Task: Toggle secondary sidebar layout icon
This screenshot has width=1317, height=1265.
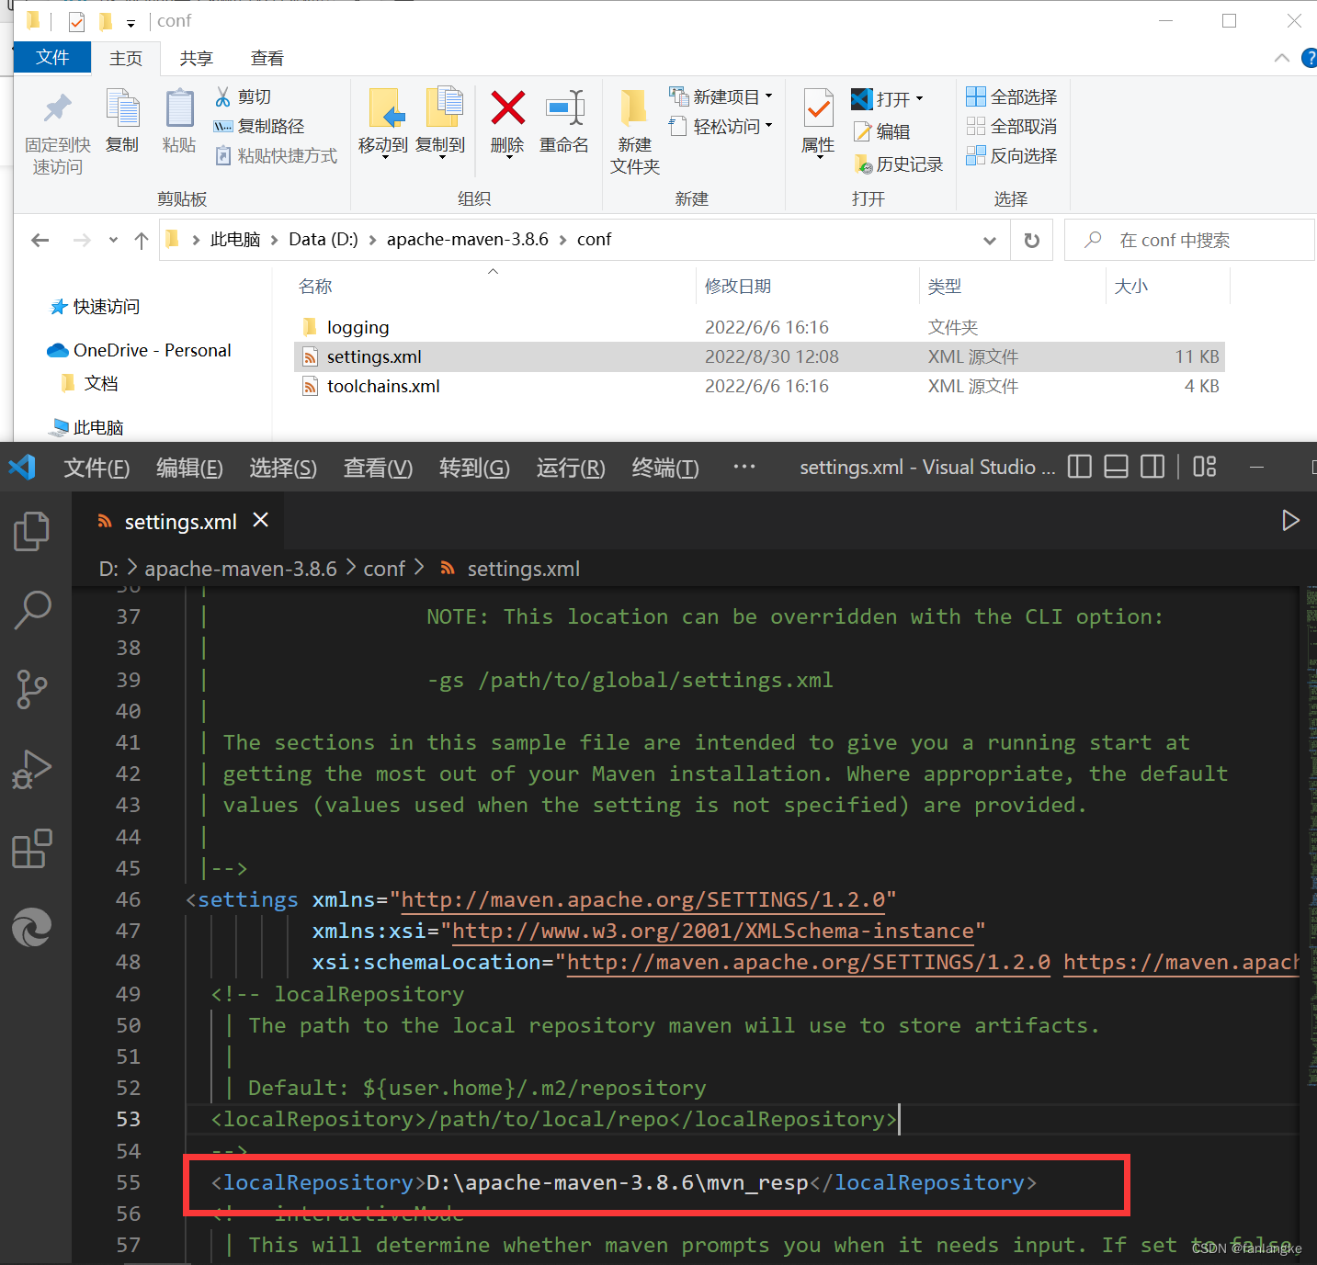Action: (x=1152, y=467)
